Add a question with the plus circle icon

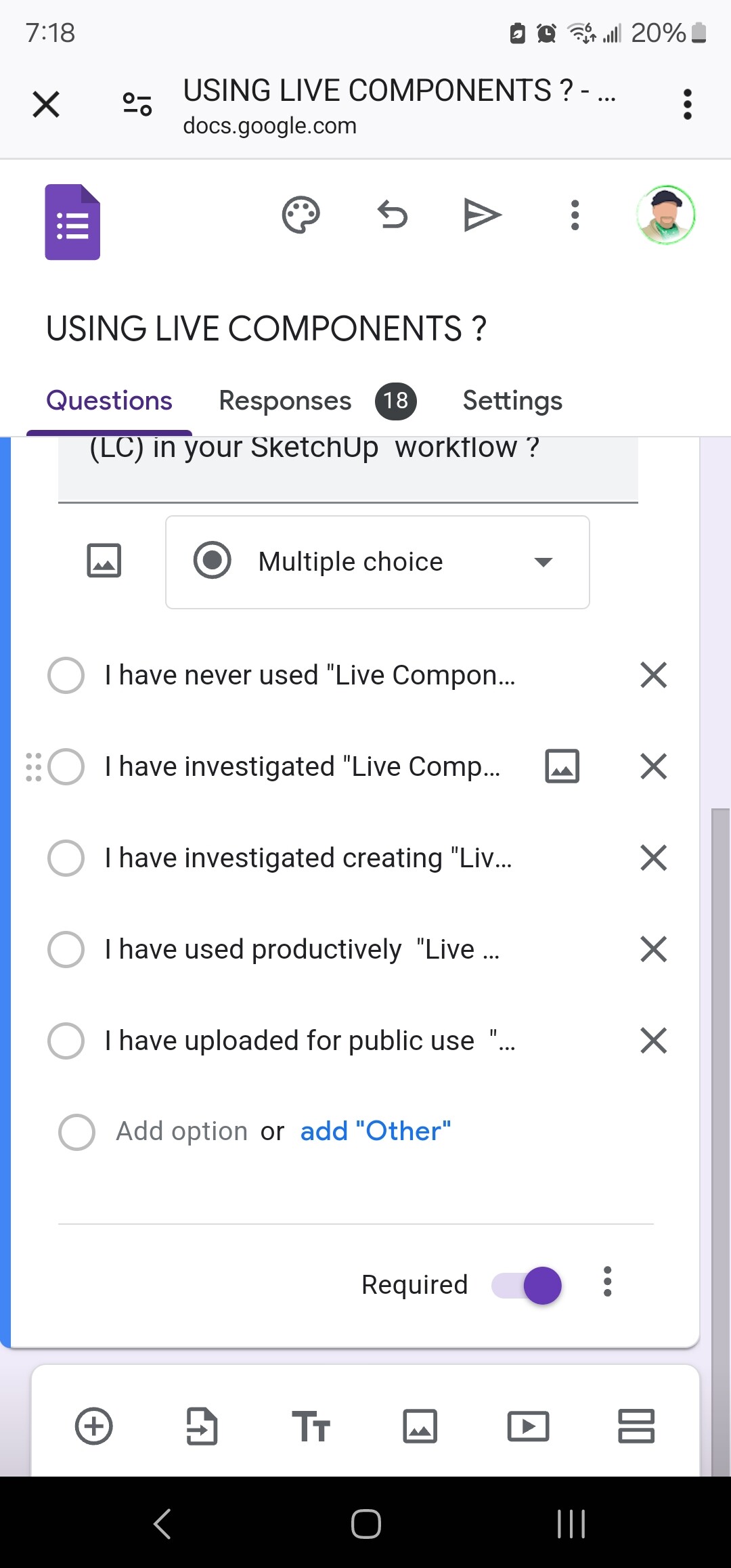click(x=93, y=1426)
